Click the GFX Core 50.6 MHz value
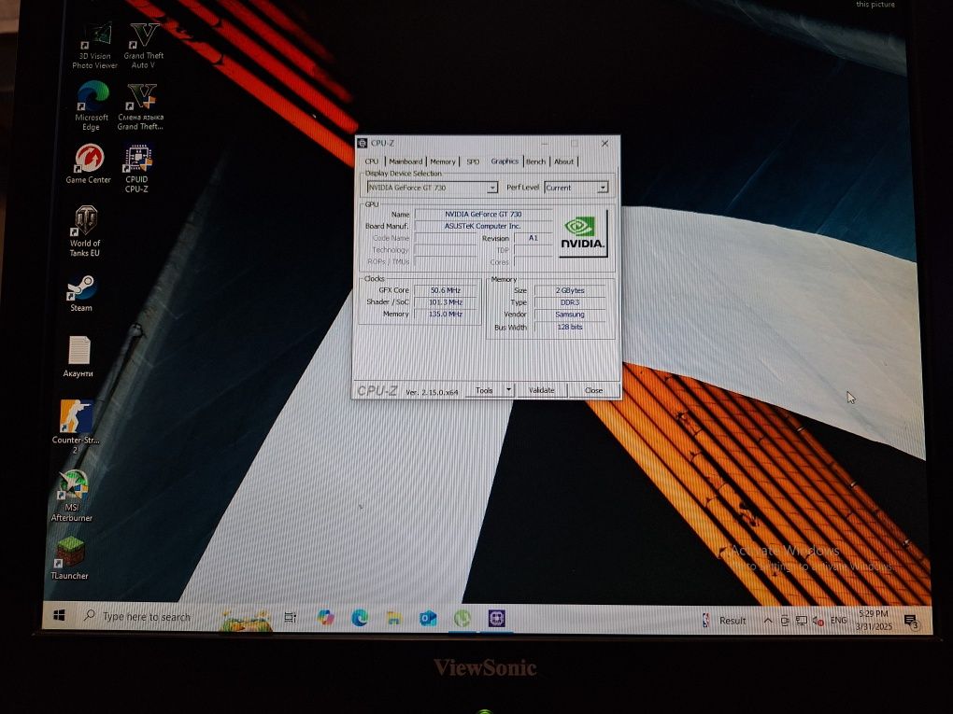The image size is (953, 714). 446,290
